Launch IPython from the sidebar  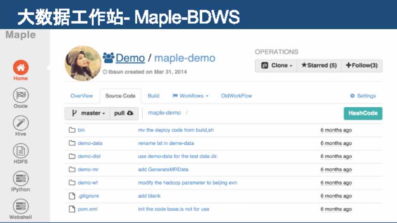(x=20, y=179)
